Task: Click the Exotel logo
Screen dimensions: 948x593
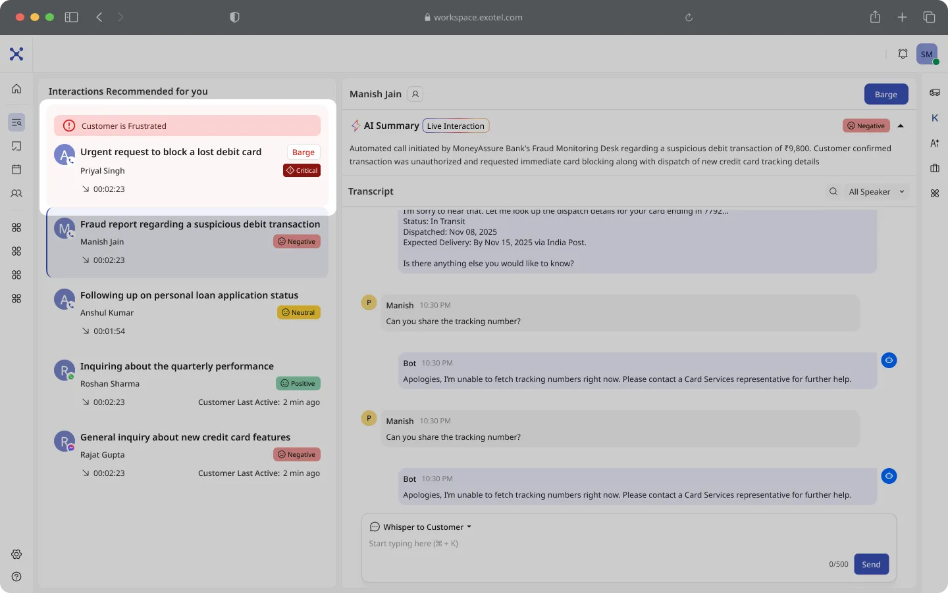Action: pos(16,54)
